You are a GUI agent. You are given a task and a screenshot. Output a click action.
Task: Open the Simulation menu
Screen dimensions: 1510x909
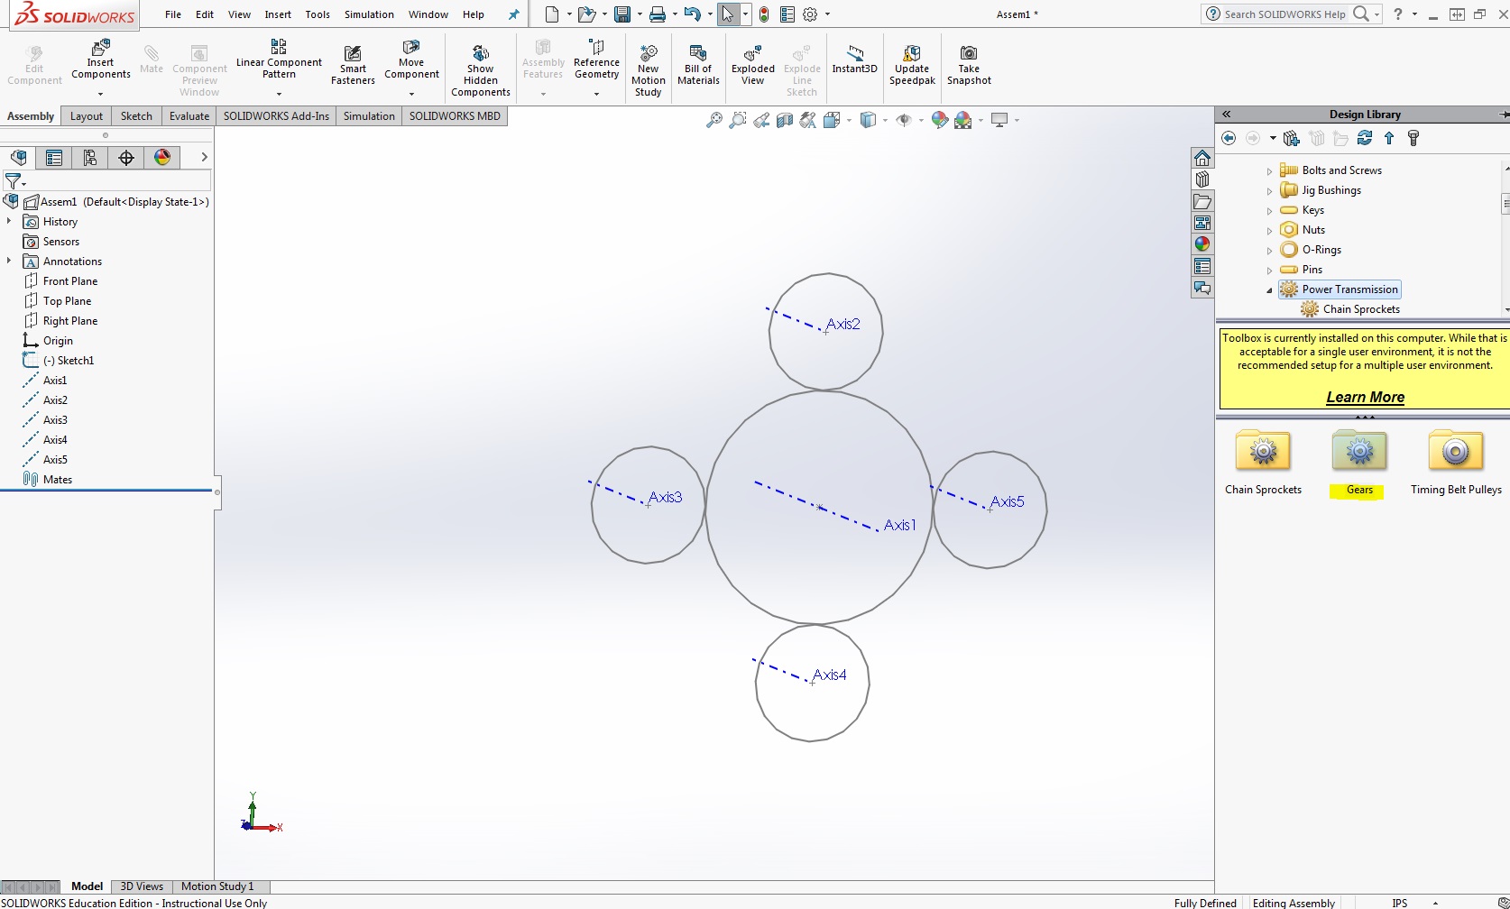(369, 14)
